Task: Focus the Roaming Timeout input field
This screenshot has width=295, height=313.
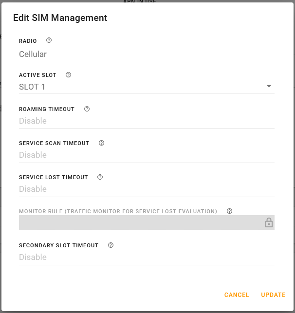Action: [146, 121]
